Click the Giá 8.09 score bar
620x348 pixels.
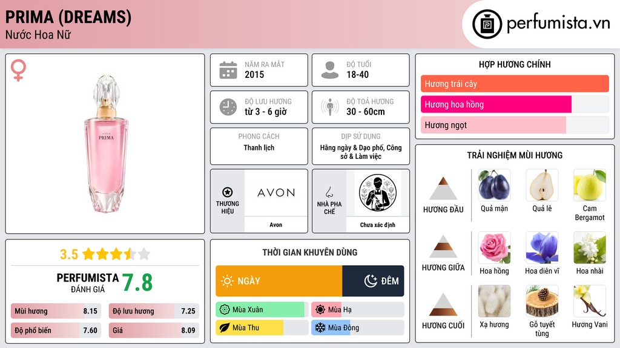click(x=154, y=330)
